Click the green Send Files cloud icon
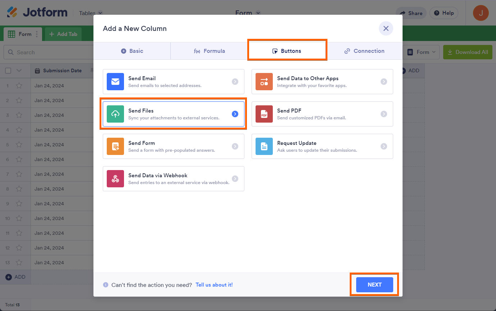 click(115, 114)
